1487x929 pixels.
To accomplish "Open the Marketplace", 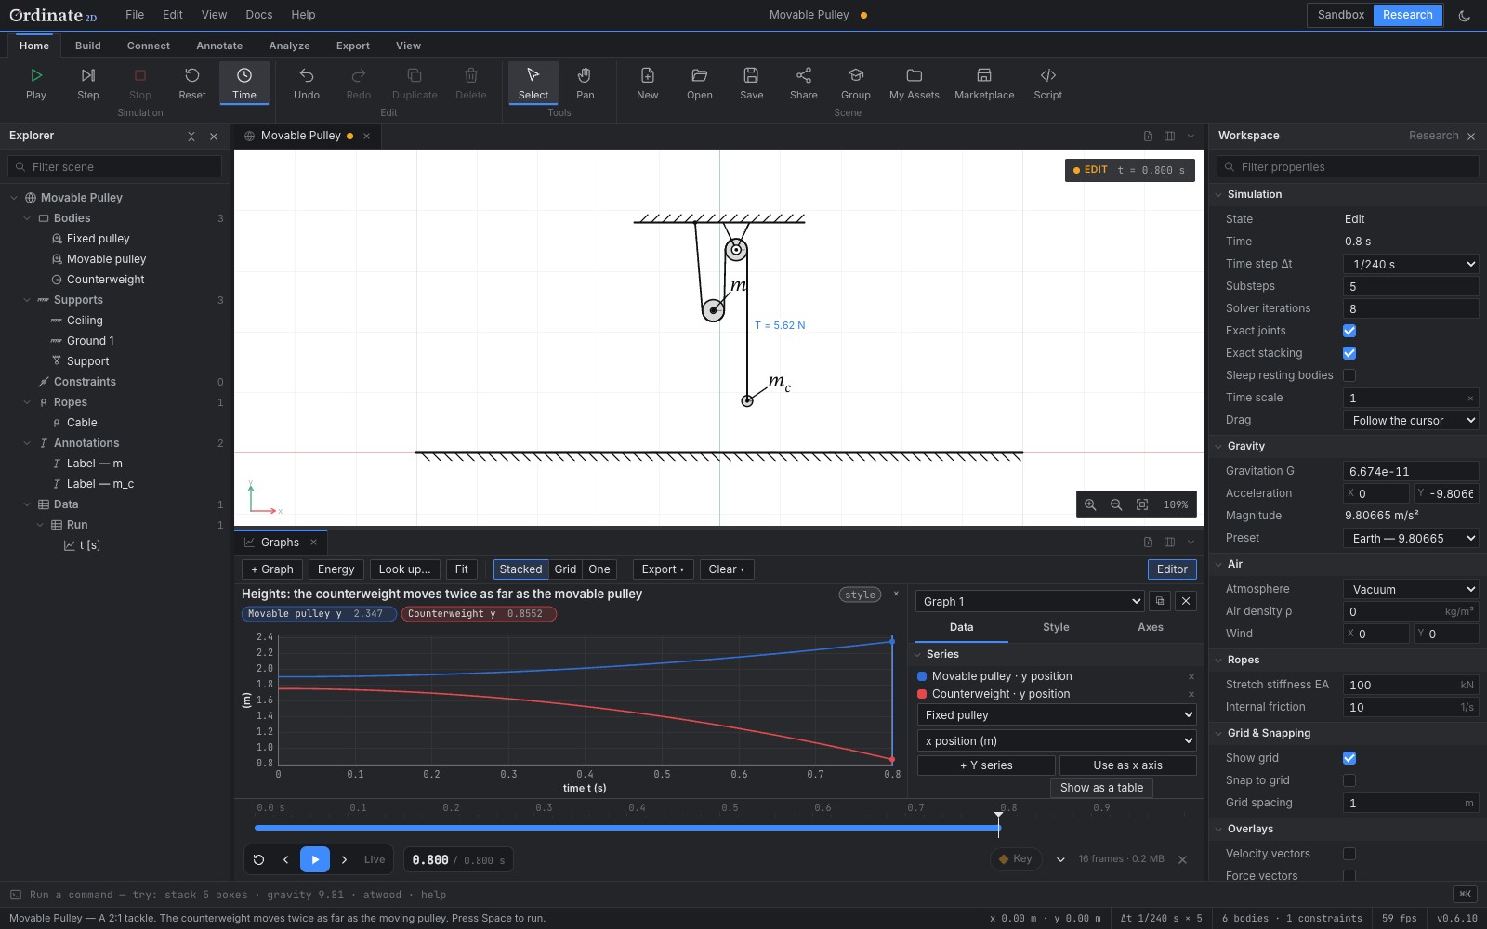I will click(x=984, y=83).
